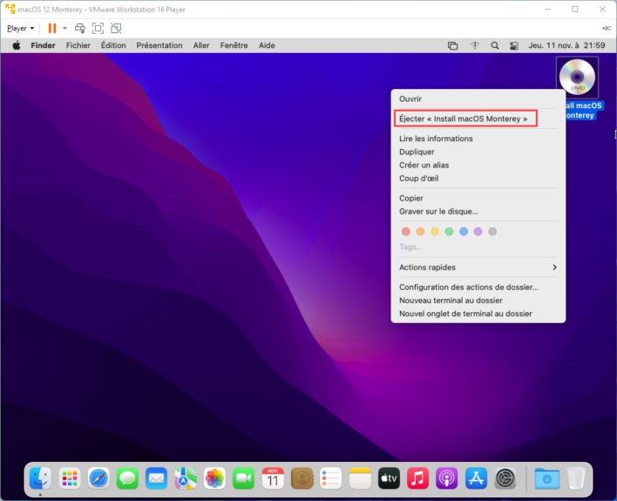Open the Présentation menu

pyautogui.click(x=159, y=45)
